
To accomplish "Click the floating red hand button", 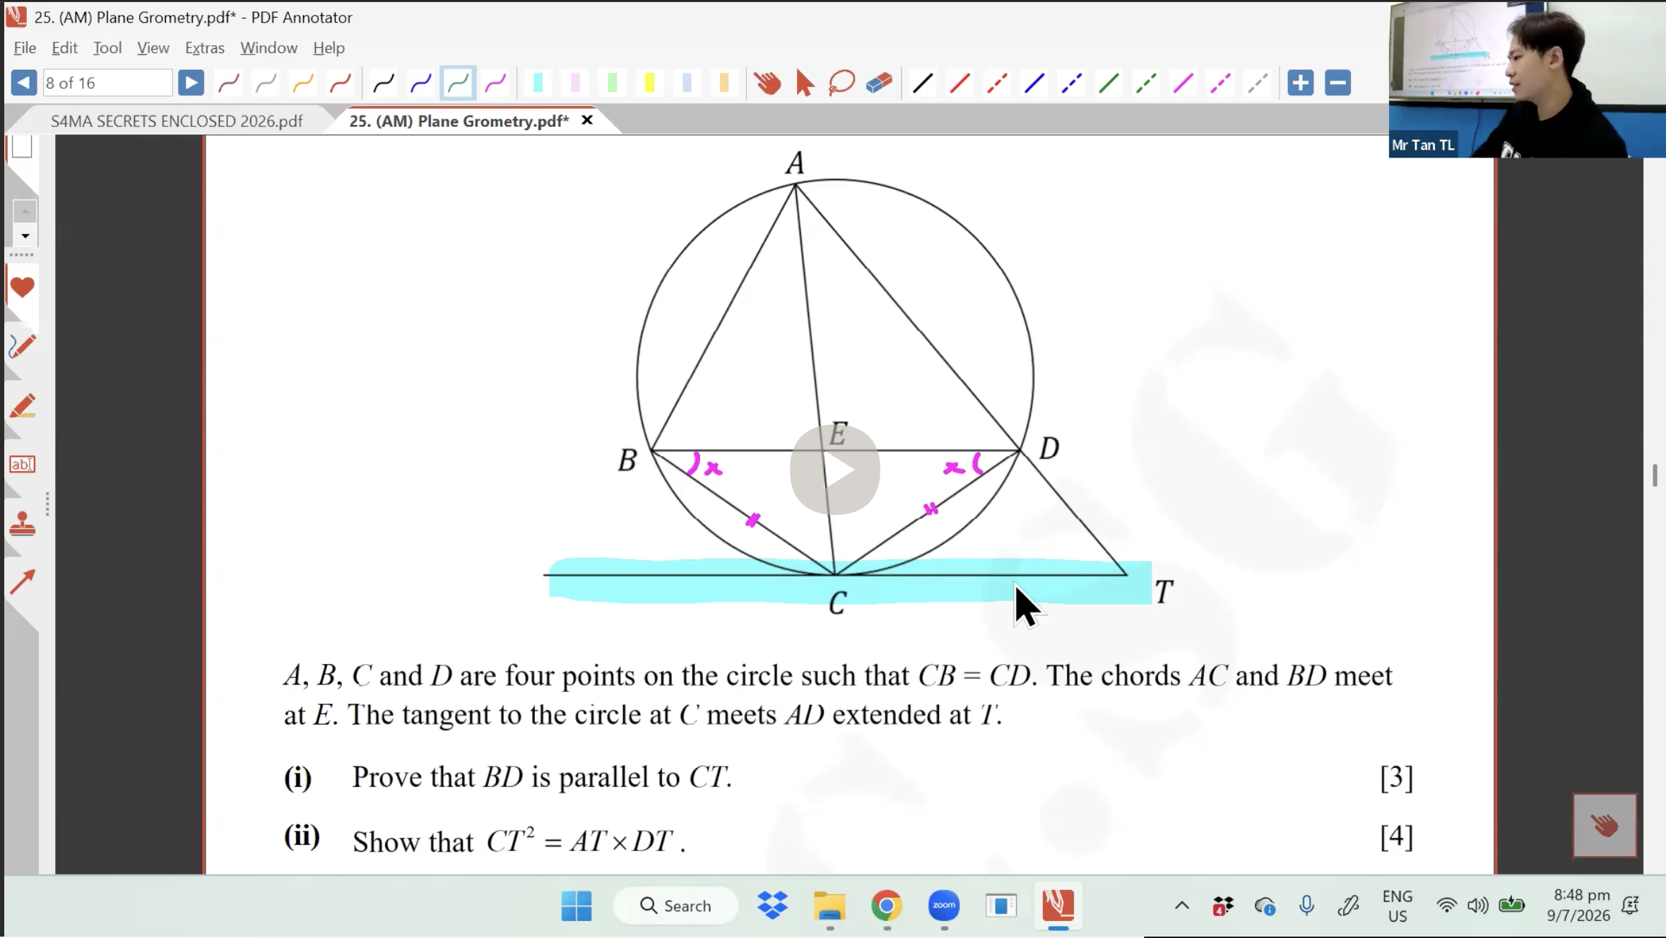I will tap(1605, 825).
